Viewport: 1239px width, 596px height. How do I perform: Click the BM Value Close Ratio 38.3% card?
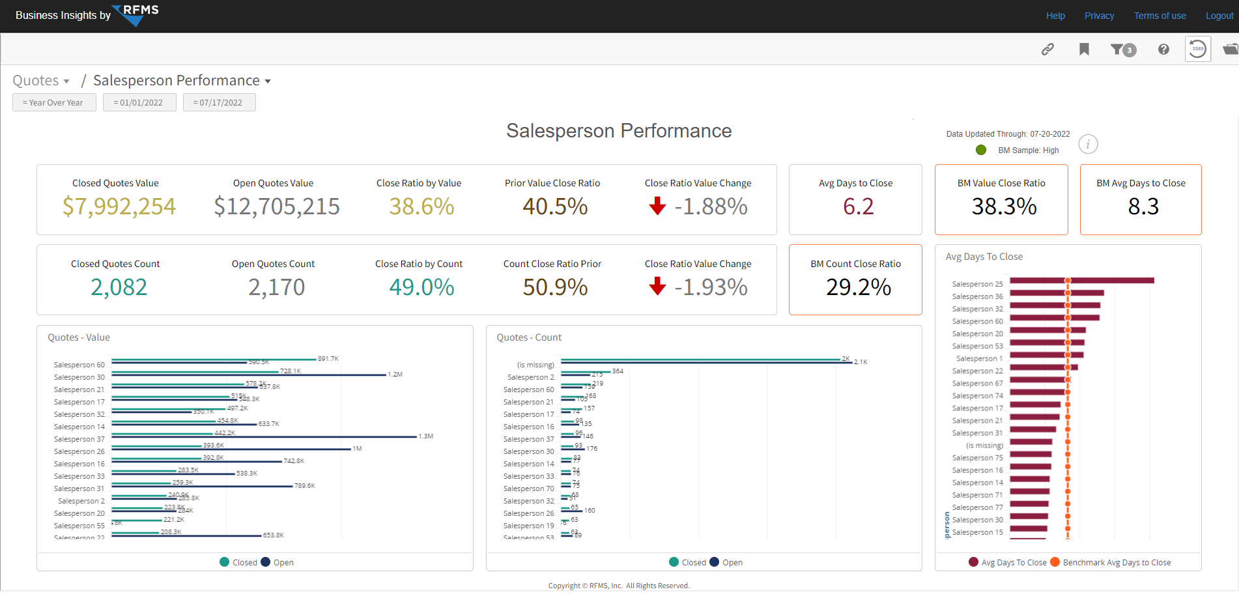(1001, 199)
